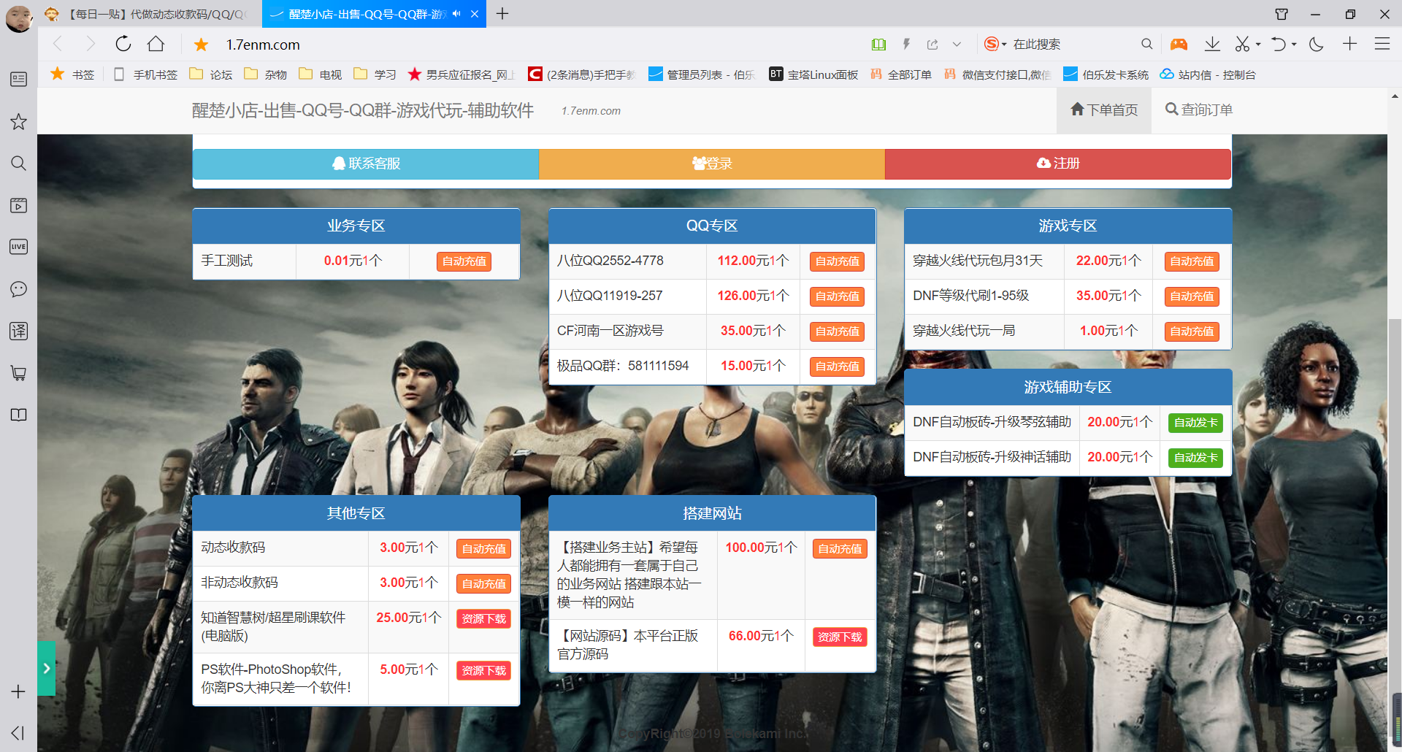Click 自动充值 for 八位QQ2552-4778
This screenshot has height=752, width=1402.
click(837, 261)
